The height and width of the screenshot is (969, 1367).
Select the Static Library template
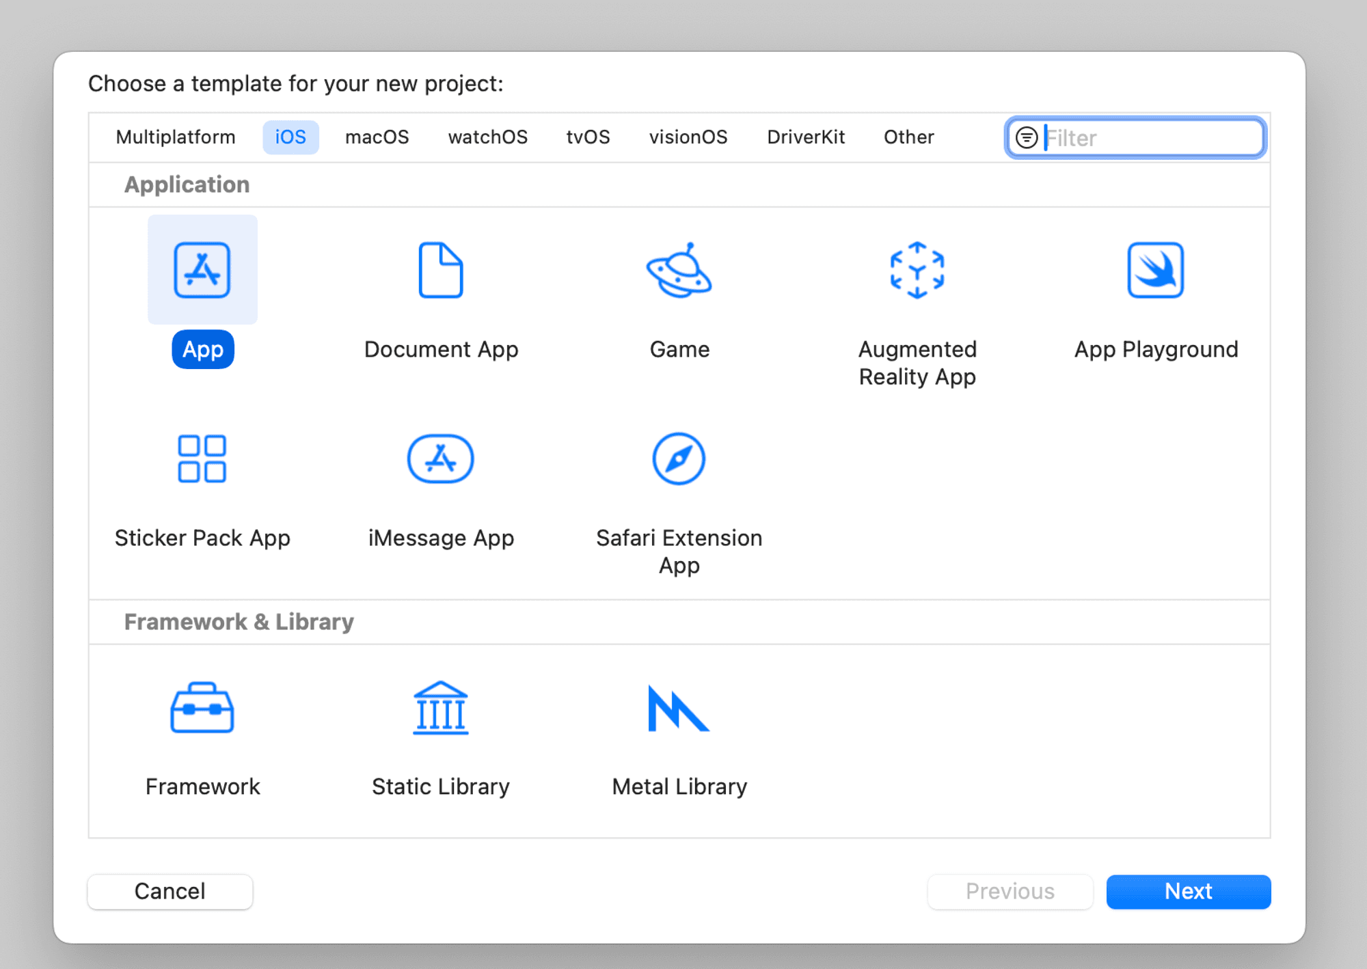tap(441, 709)
